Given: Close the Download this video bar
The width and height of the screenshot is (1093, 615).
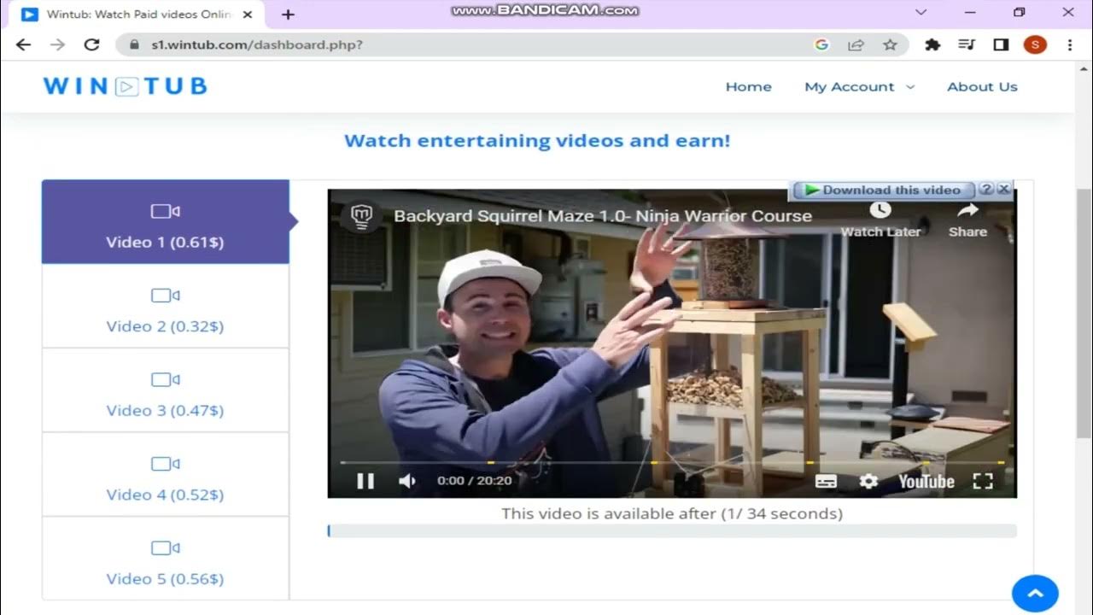Looking at the screenshot, I should coord(1004,190).
